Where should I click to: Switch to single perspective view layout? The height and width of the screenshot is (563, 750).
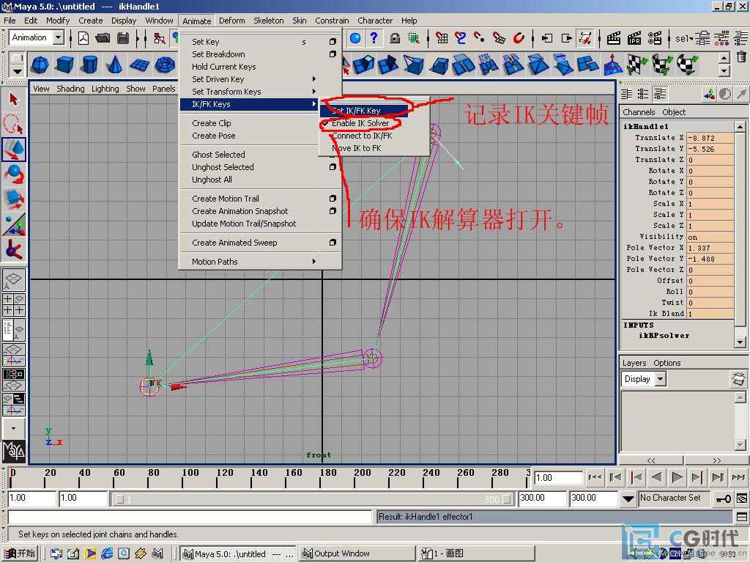click(13, 279)
